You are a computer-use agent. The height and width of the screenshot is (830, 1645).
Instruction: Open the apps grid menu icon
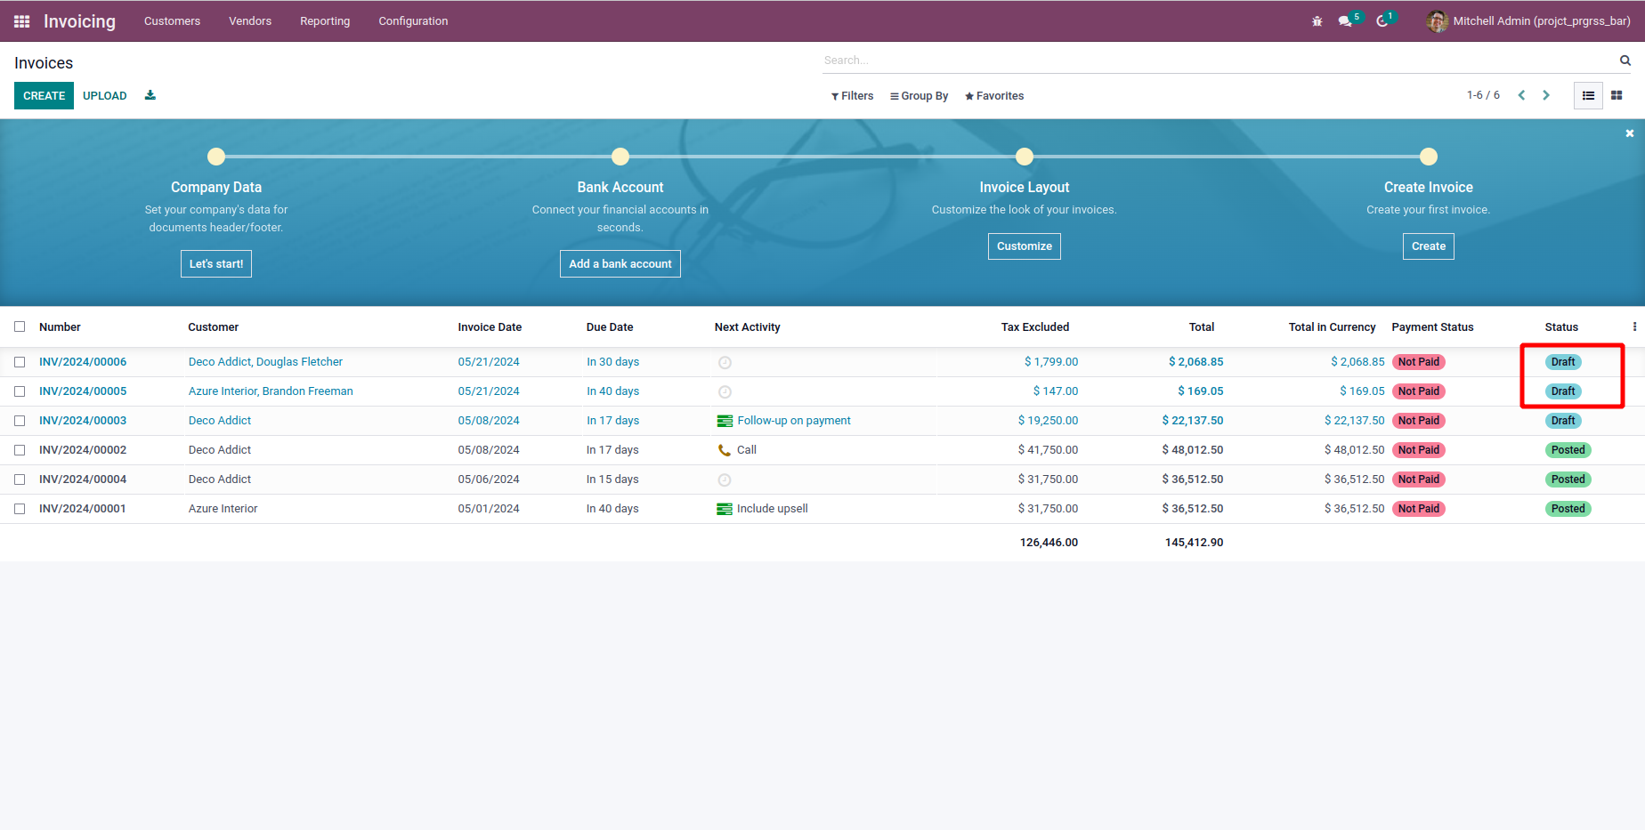tap(21, 21)
